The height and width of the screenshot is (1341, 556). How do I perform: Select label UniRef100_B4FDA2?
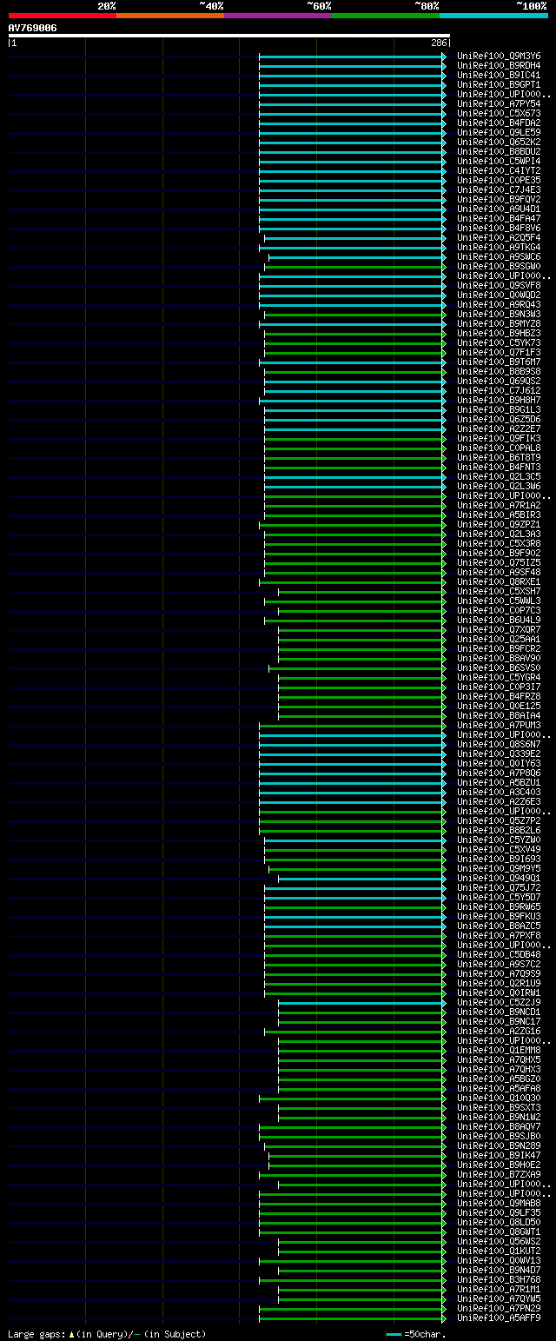pos(499,123)
